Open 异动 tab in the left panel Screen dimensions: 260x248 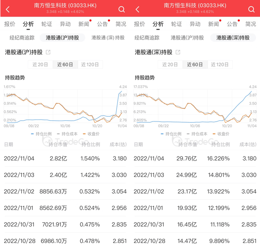(65, 24)
